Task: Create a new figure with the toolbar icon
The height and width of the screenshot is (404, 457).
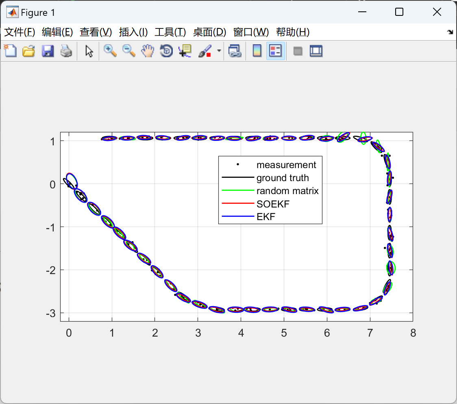Action: [x=10, y=51]
